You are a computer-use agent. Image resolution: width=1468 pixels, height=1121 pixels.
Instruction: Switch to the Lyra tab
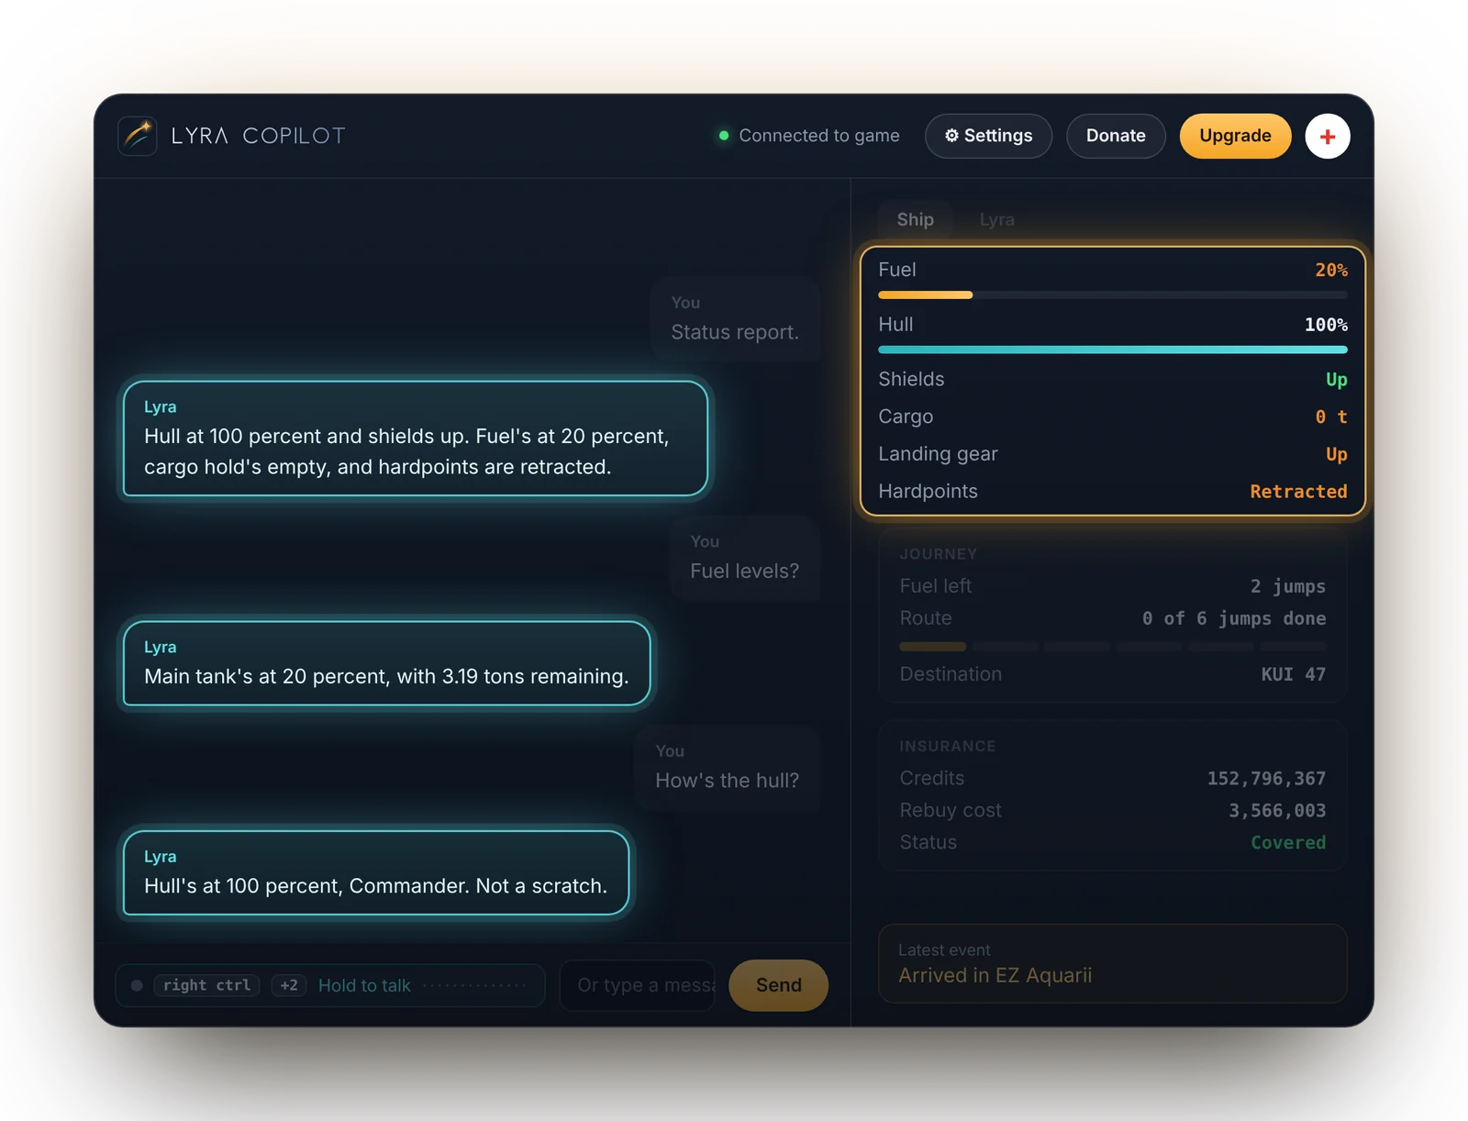click(996, 219)
